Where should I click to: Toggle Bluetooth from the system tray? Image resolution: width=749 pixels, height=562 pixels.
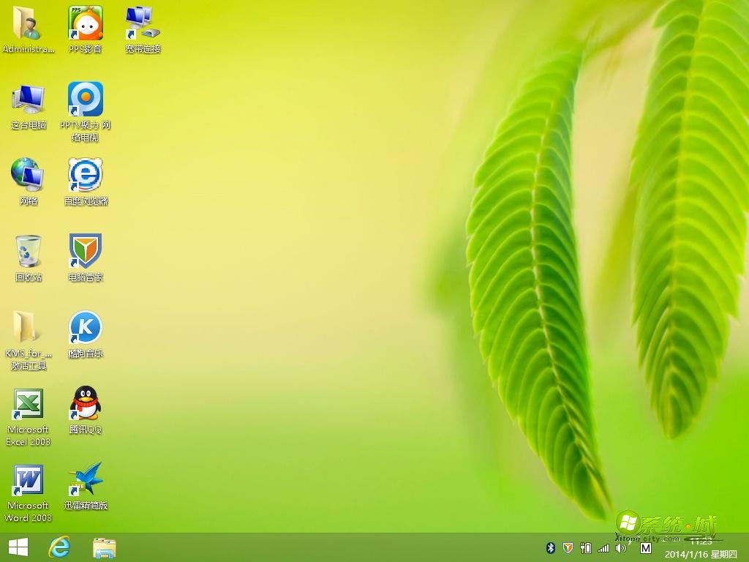tap(550, 547)
